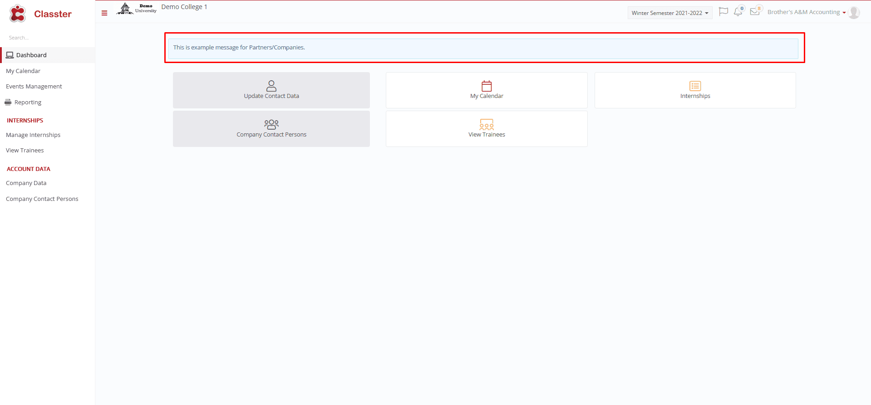Click the Internships tile list icon
Image resolution: width=871 pixels, height=405 pixels.
coord(695,86)
